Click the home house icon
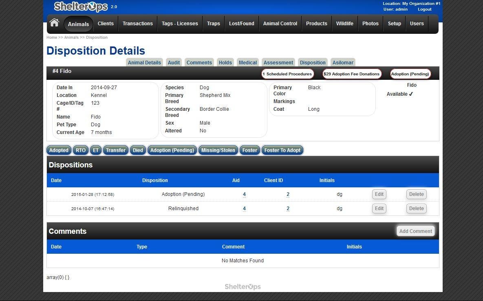This screenshot has width=483, height=301. tap(54, 23)
